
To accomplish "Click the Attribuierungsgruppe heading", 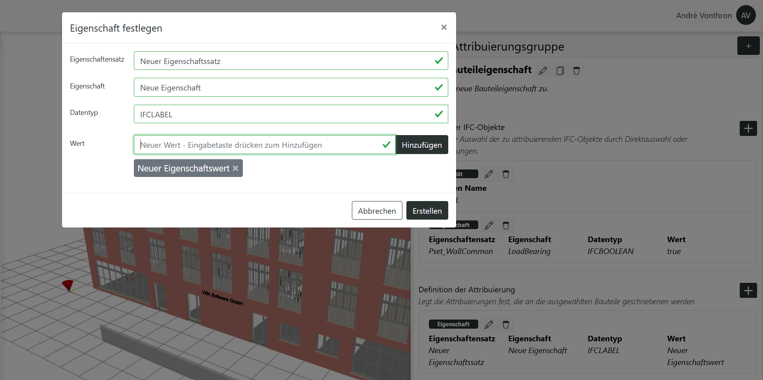I will tap(510, 47).
